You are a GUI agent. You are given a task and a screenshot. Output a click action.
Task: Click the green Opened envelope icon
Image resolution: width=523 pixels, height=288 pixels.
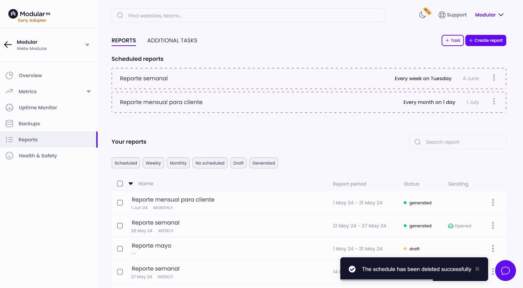450,226
